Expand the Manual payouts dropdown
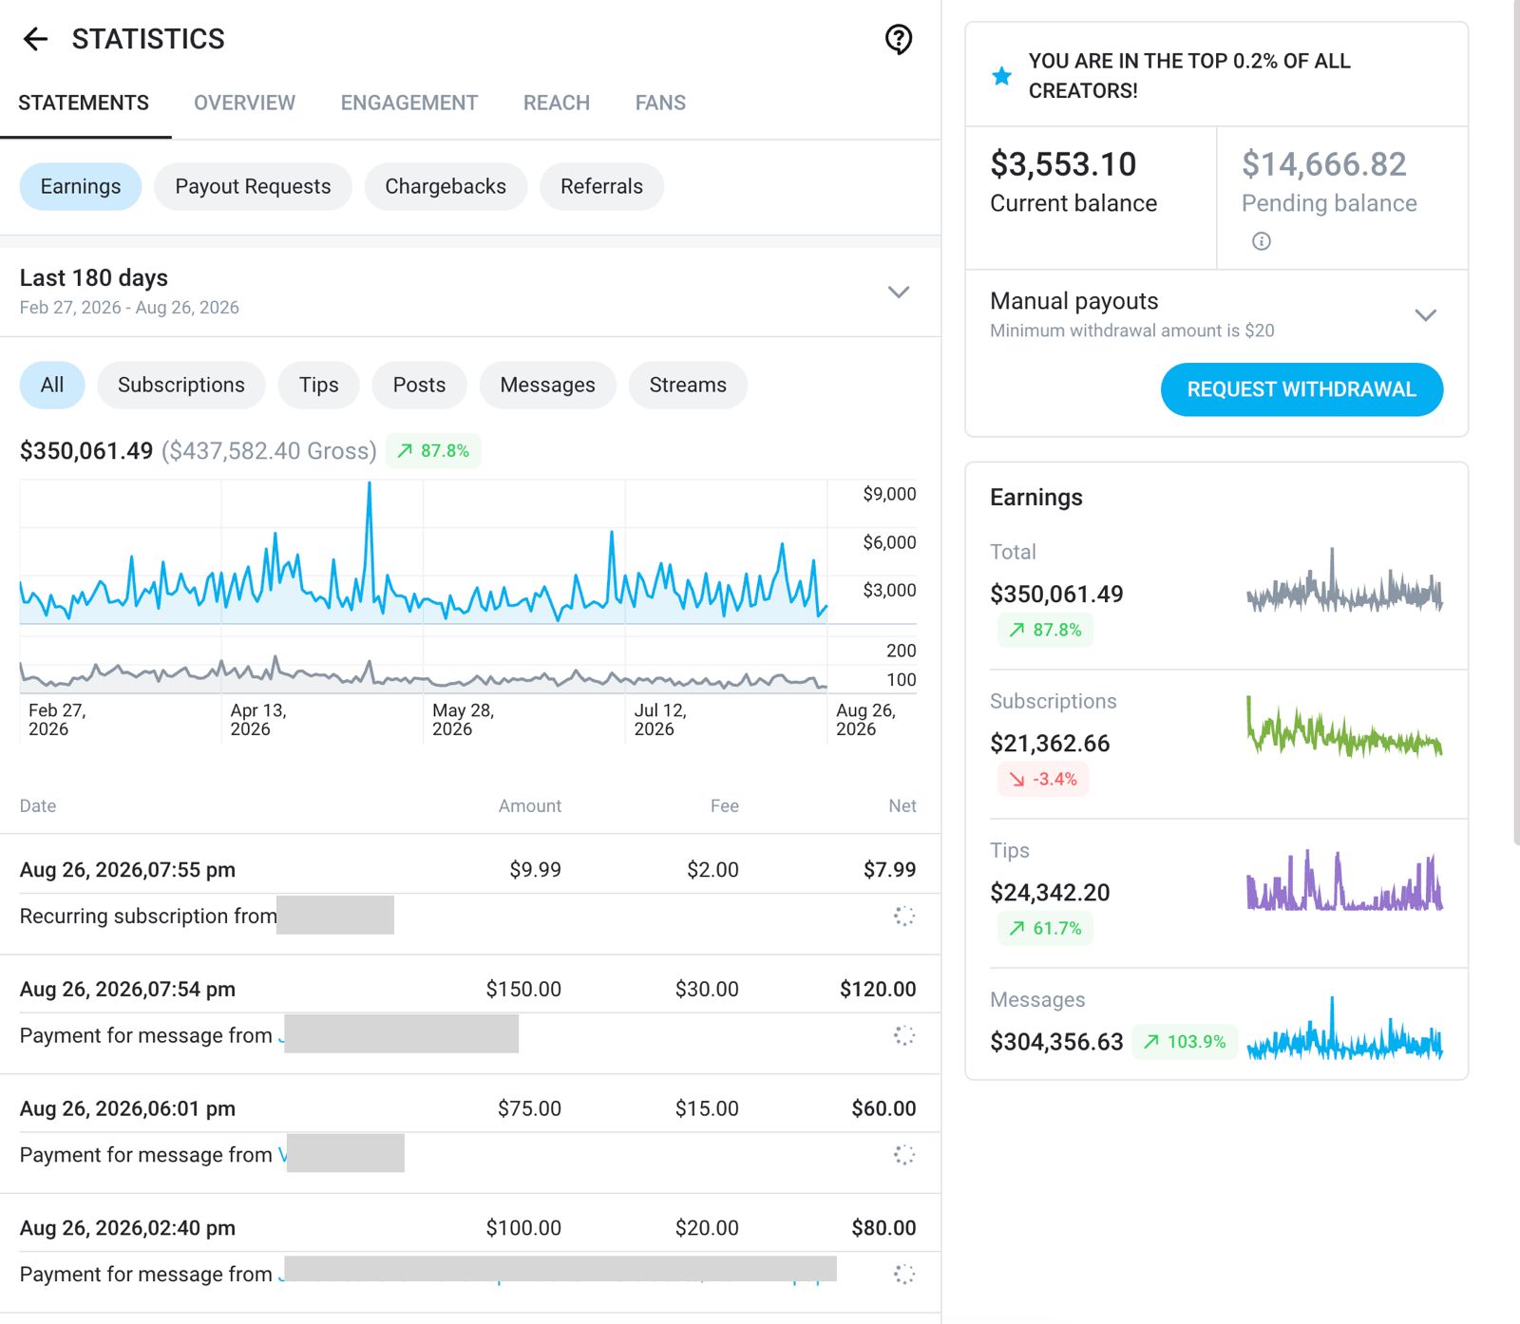This screenshot has height=1324, width=1520. 1425,315
